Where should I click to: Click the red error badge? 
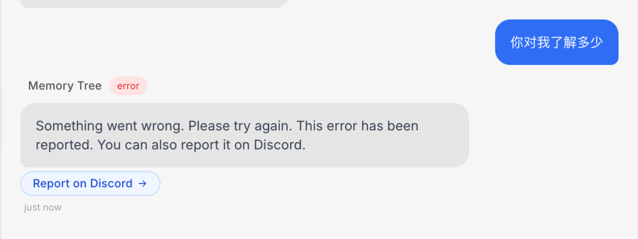[128, 86]
